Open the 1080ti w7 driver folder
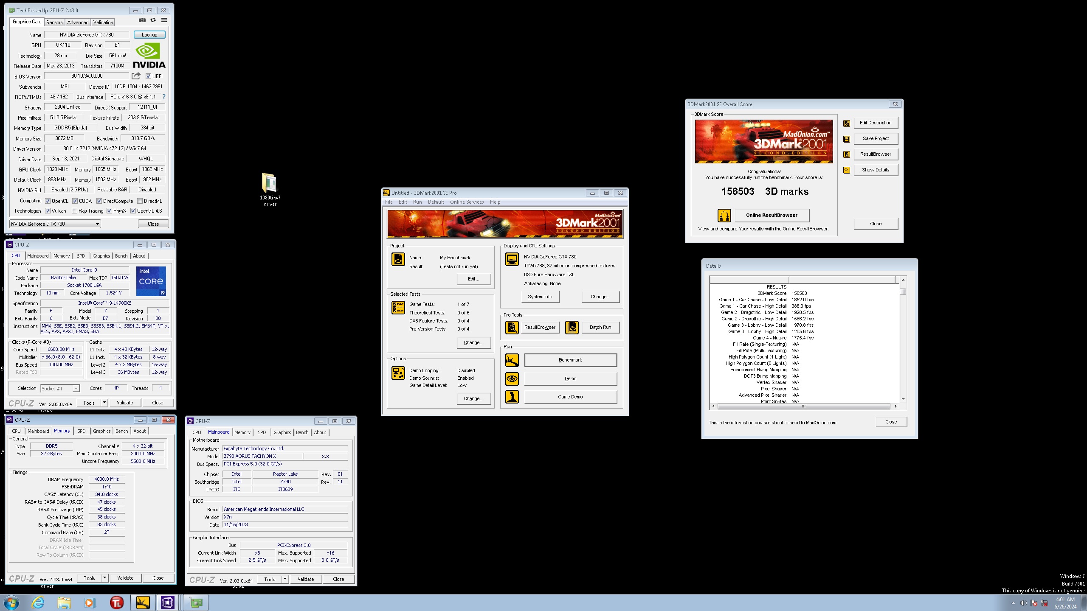Viewport: 1087px width, 611px height. (x=270, y=189)
